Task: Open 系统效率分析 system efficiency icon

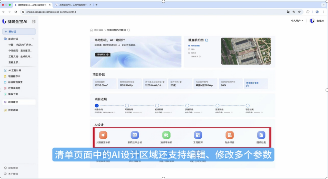Action: pyautogui.click(x=135, y=135)
